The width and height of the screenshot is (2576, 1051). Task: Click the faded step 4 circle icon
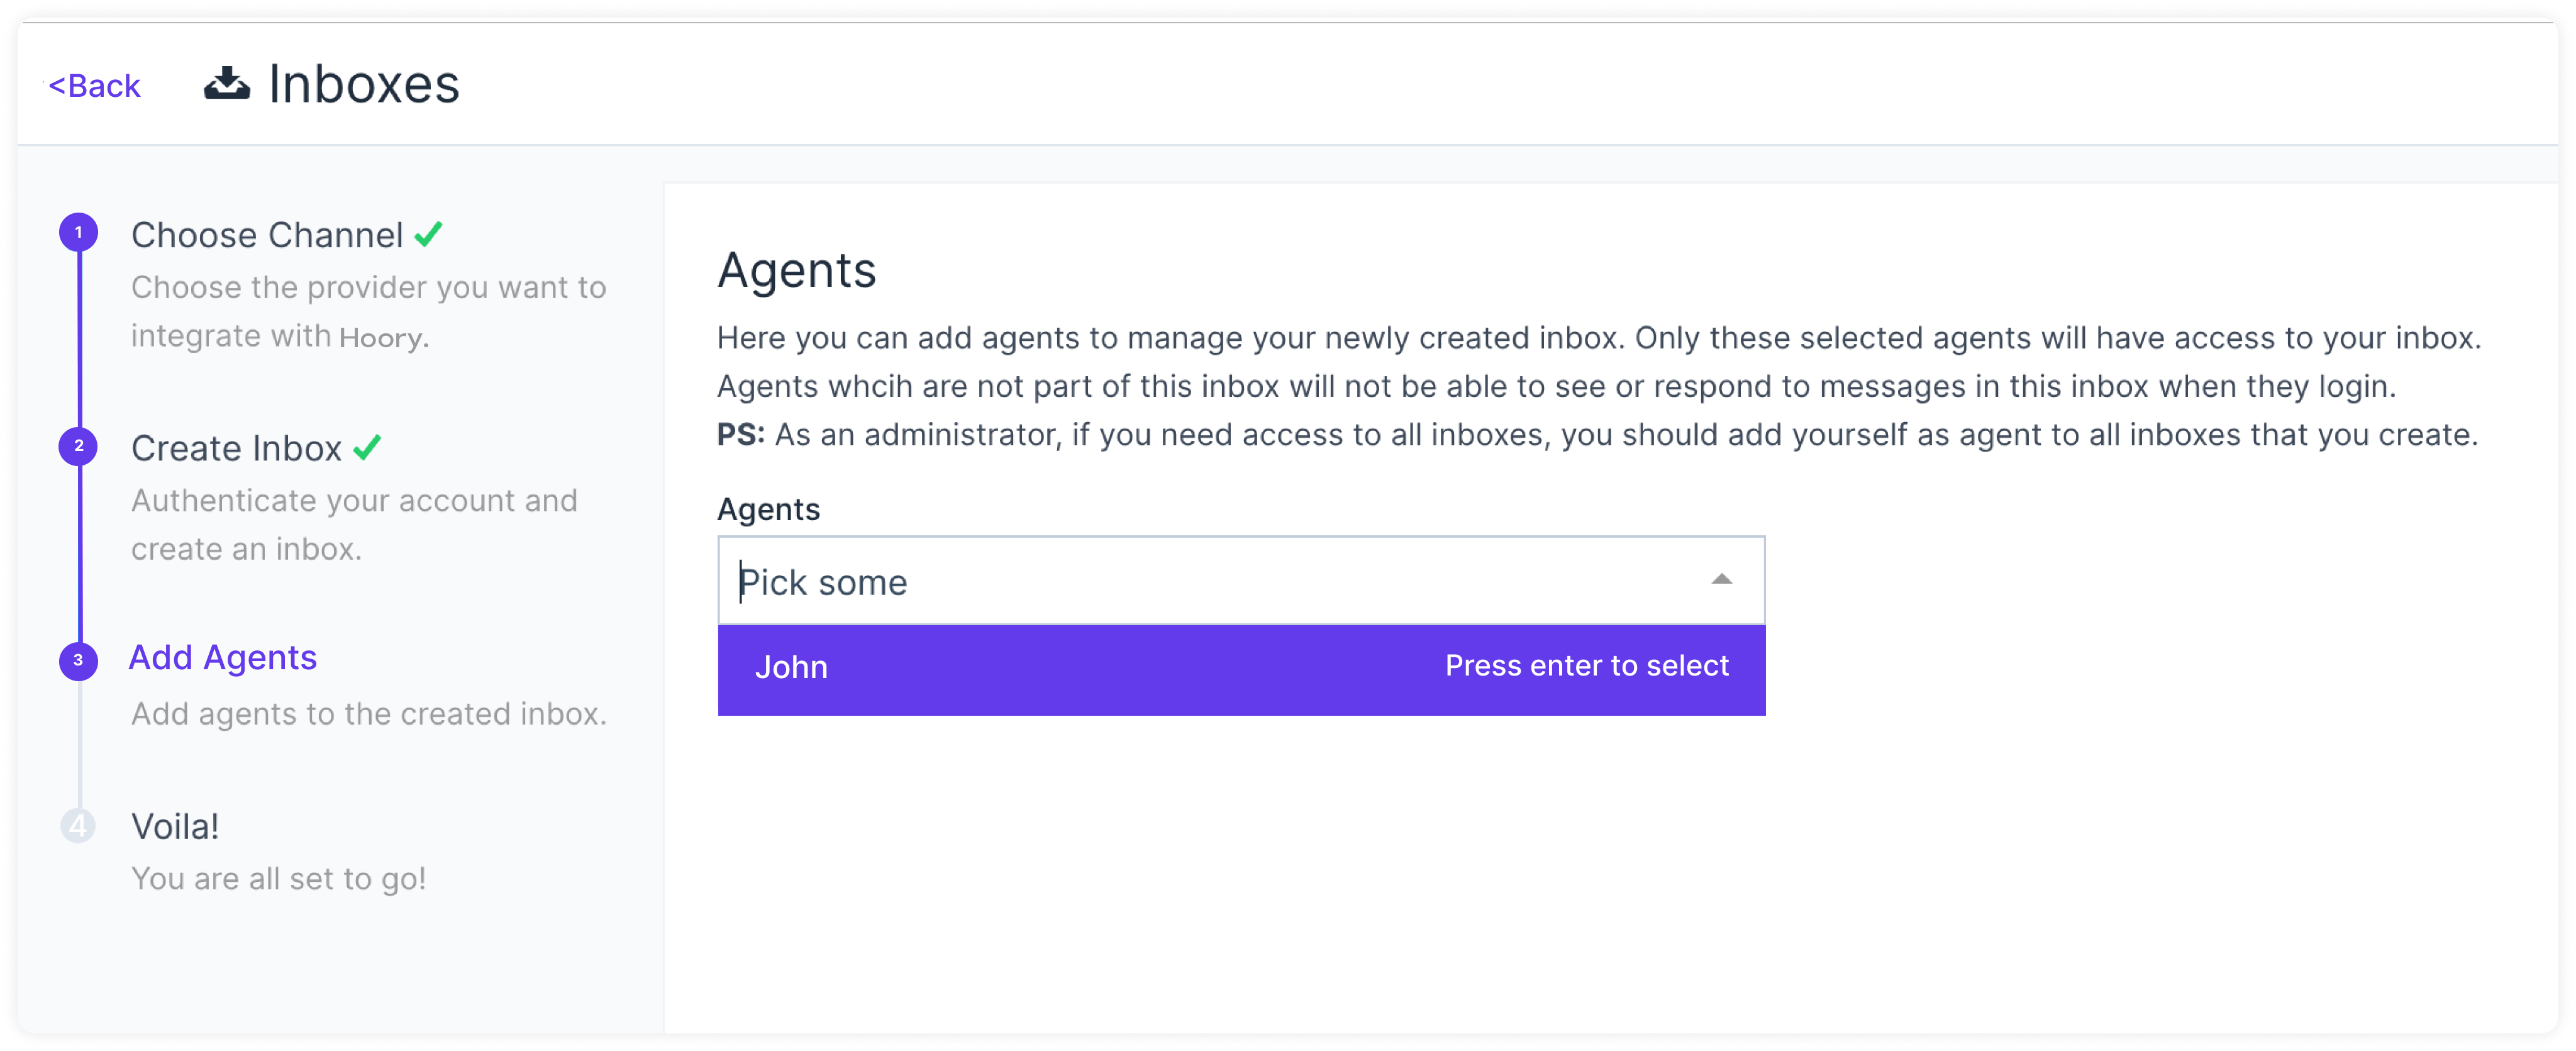click(x=78, y=826)
